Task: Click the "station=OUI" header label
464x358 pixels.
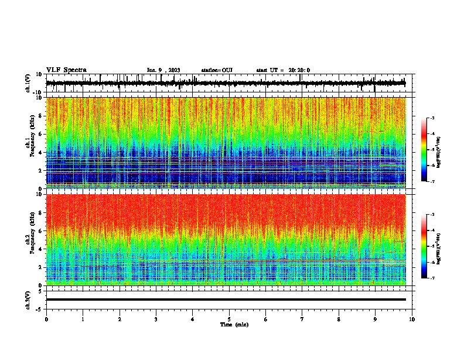Action: (x=217, y=70)
